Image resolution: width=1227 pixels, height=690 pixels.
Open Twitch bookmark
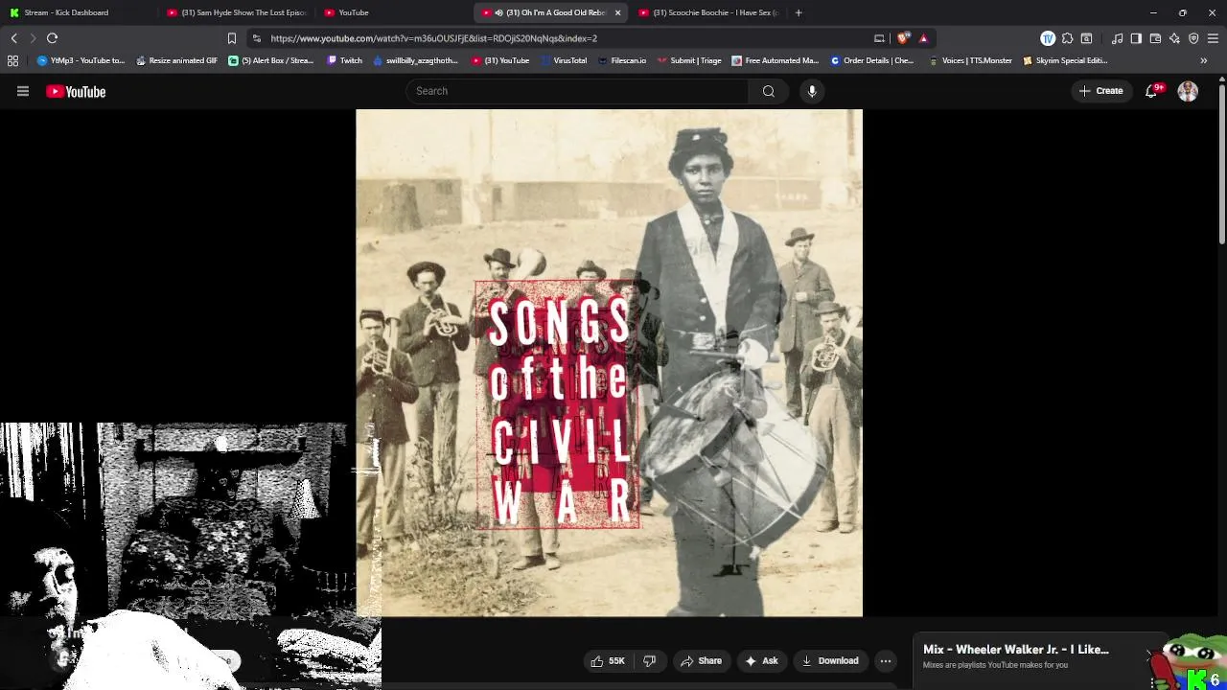pos(344,60)
